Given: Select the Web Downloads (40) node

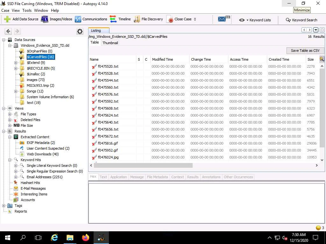Looking at the screenshot, I should [x=43, y=154].
